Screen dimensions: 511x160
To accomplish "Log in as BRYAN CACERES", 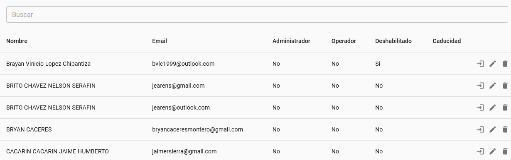I will coord(480,129).
